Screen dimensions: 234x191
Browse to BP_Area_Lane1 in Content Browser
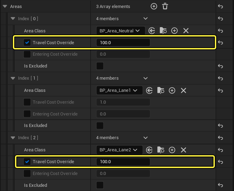coord(161,90)
